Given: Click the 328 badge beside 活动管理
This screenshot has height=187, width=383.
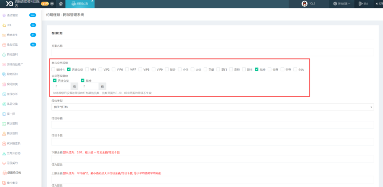Looking at the screenshot, I should [32, 15].
